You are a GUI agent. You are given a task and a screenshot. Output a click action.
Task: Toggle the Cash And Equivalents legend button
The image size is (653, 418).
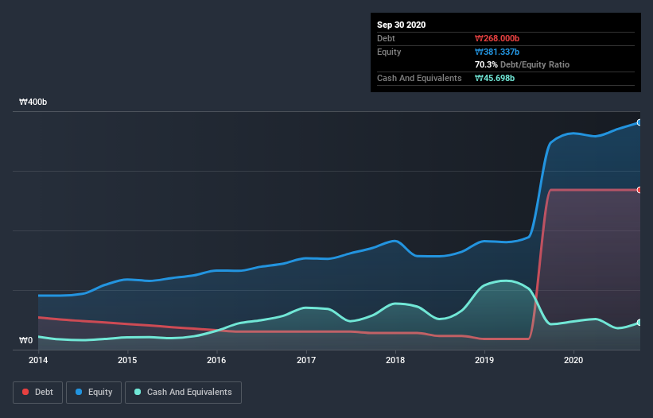[x=183, y=393]
